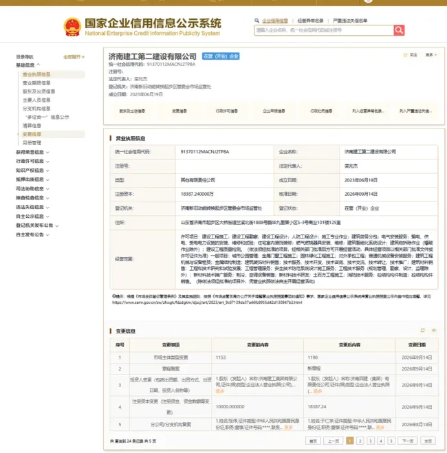The width and height of the screenshot is (447, 453).
Task: Select 主要人员信息 in the sidebar
Action: (x=36, y=100)
